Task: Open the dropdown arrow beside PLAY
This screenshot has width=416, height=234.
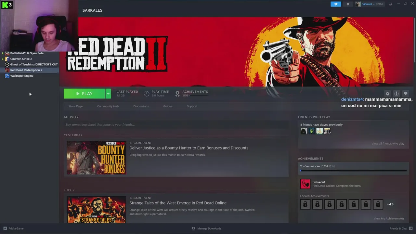Action: click(x=108, y=94)
